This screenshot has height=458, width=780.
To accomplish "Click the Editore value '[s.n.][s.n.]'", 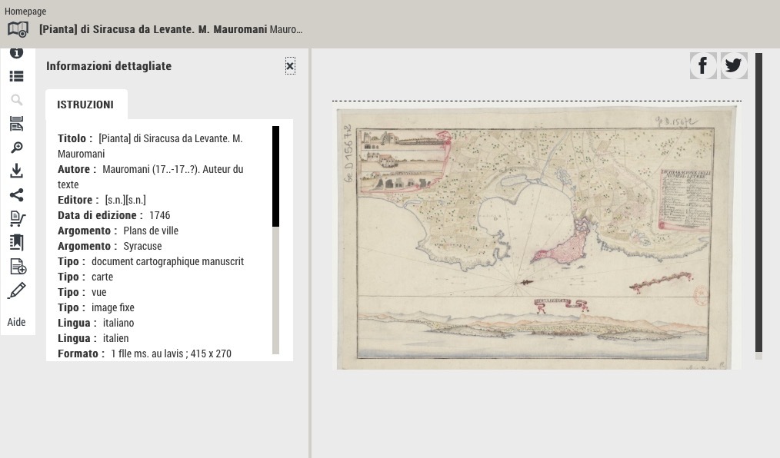I will (x=125, y=201).
